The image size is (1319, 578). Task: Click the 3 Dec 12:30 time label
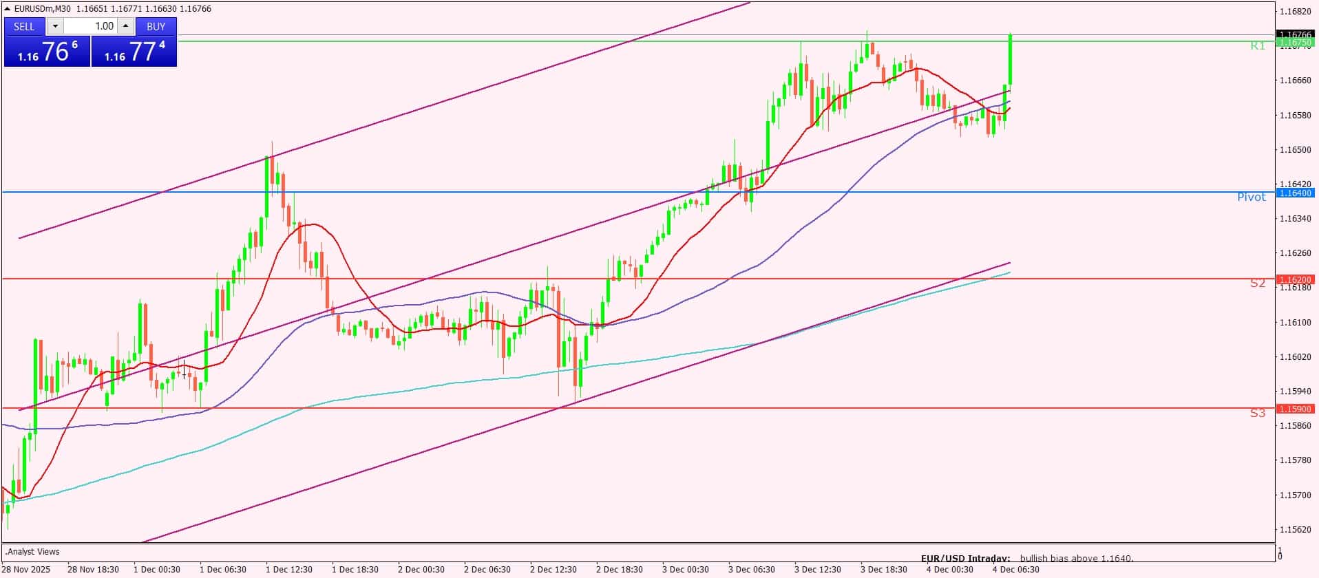point(818,570)
